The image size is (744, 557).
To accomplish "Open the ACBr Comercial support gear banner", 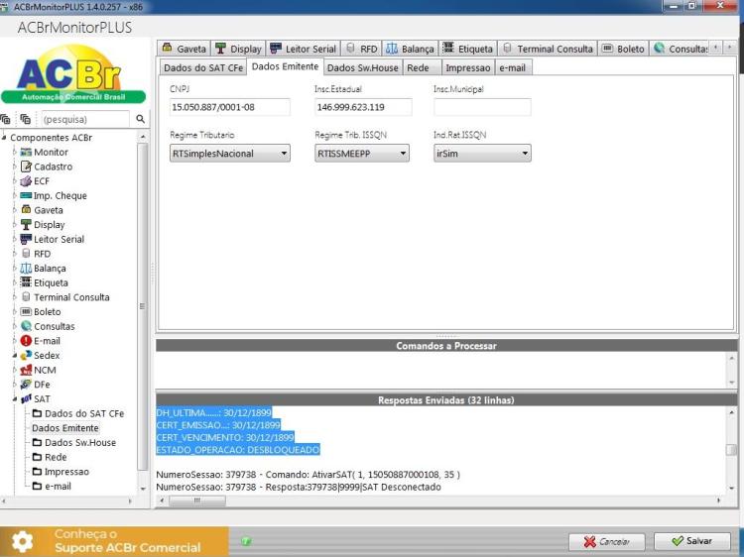I will pos(114,541).
